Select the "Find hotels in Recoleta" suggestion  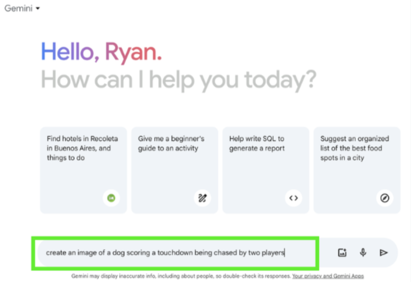click(x=82, y=148)
